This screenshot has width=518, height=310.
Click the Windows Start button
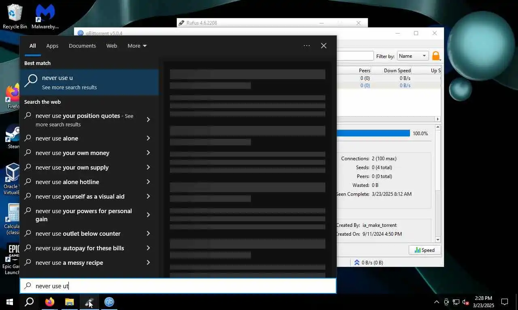[10, 302]
